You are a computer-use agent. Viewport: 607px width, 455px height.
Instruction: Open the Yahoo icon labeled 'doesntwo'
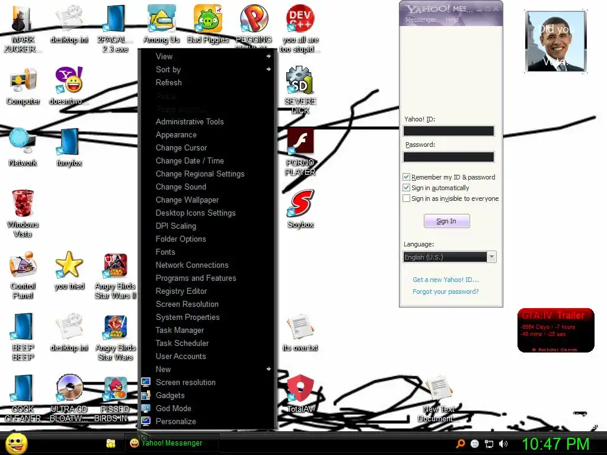coord(69,86)
